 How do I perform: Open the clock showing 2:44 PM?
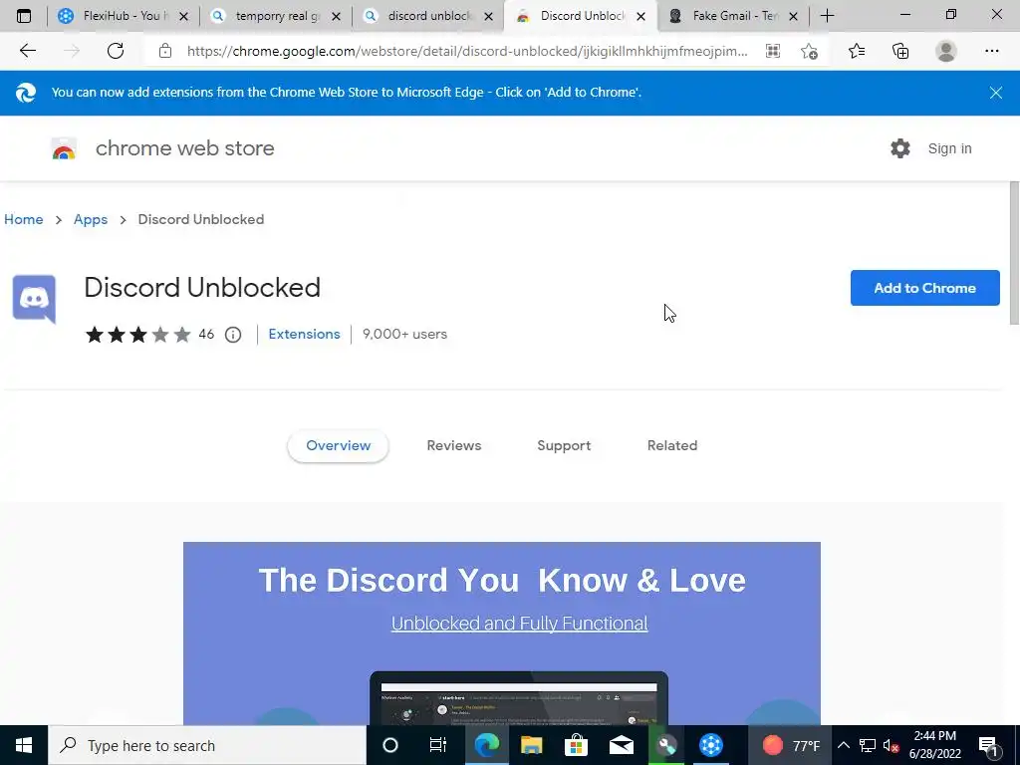coord(934,745)
